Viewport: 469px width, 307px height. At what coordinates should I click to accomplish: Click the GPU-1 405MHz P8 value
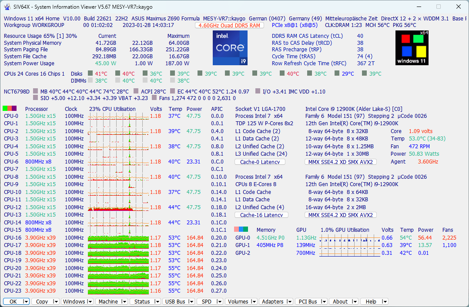tap(270, 245)
